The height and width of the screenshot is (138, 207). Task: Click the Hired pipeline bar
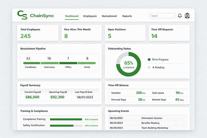click(x=87, y=63)
